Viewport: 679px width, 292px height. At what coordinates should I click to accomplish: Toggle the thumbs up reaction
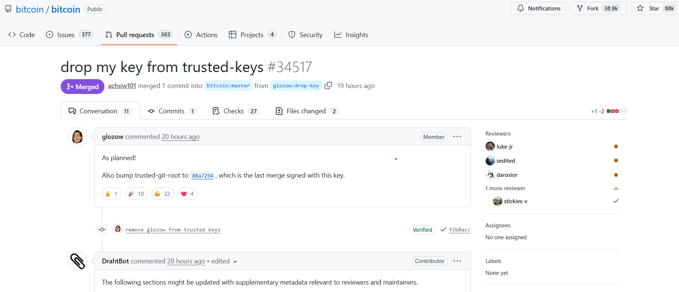click(112, 194)
